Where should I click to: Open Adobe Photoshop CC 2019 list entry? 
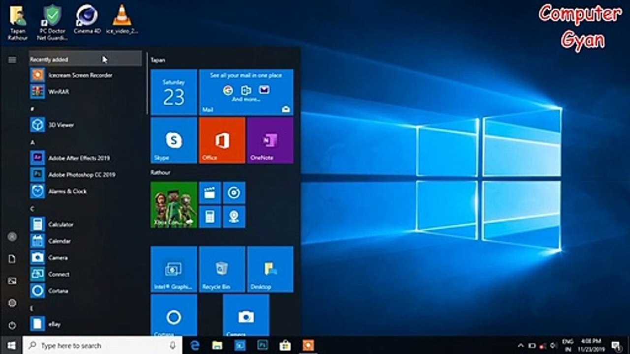(x=86, y=175)
